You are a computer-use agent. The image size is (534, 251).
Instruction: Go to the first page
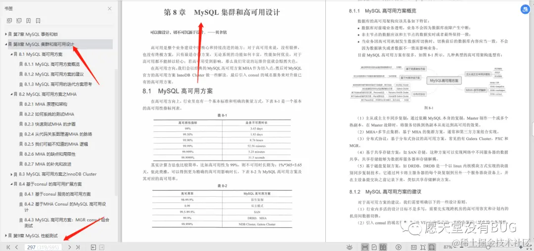click(8, 247)
